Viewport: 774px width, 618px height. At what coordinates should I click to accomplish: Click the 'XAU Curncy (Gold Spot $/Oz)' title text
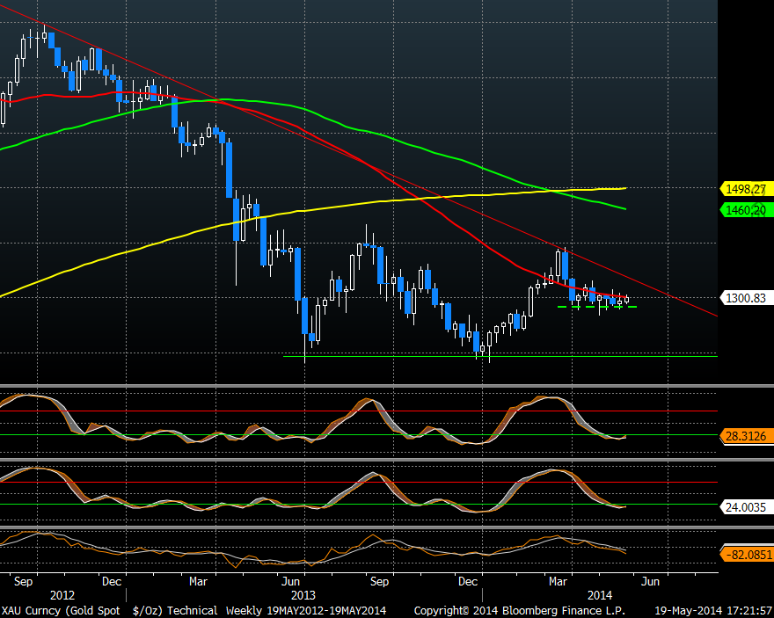(83, 611)
